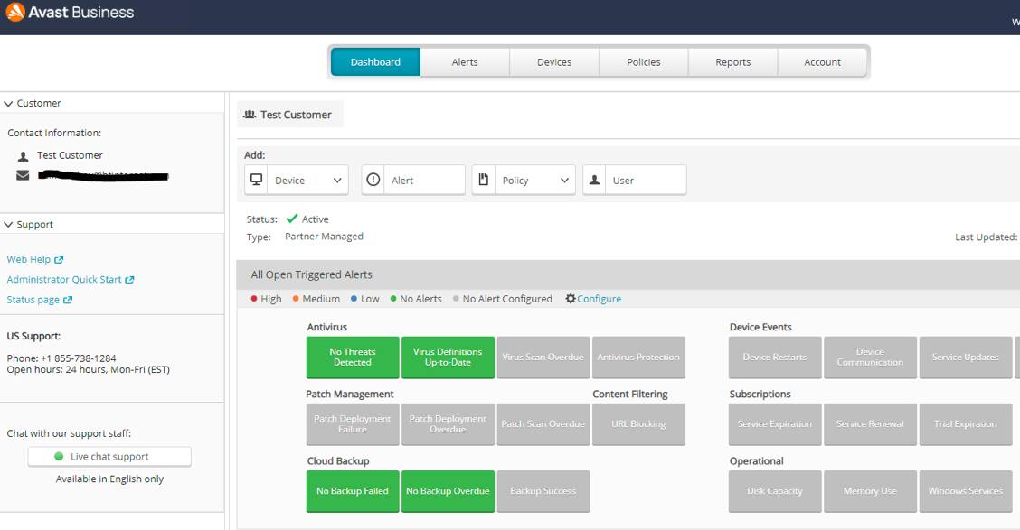1020x530 pixels.
Task: Click the Virus Definitions Up-to-Date tile
Action: tap(448, 358)
